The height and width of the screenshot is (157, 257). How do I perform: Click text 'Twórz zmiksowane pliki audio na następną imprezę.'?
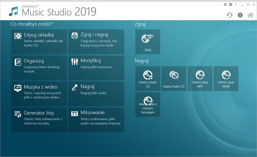tap(101, 121)
